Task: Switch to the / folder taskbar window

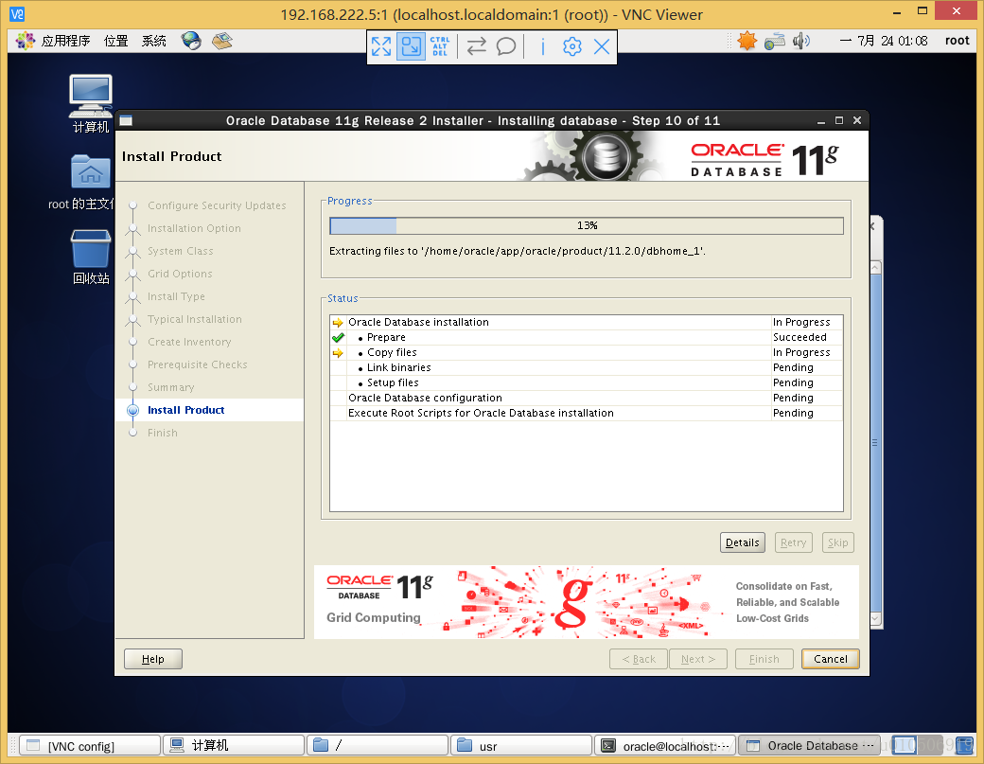Action: tap(378, 745)
